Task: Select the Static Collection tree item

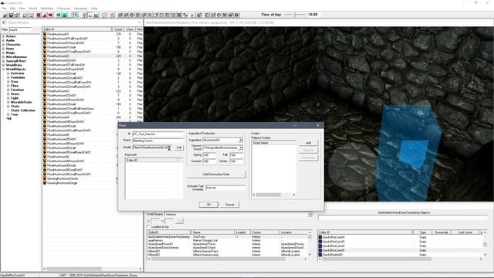Action: tap(23, 110)
